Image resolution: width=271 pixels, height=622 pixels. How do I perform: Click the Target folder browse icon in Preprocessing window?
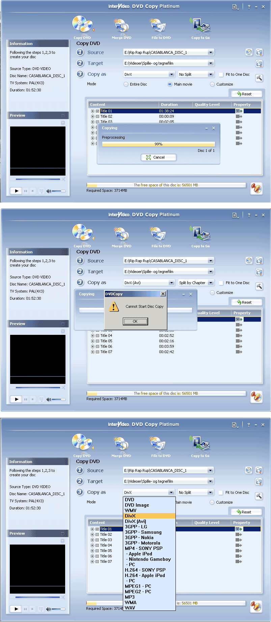tap(259, 64)
